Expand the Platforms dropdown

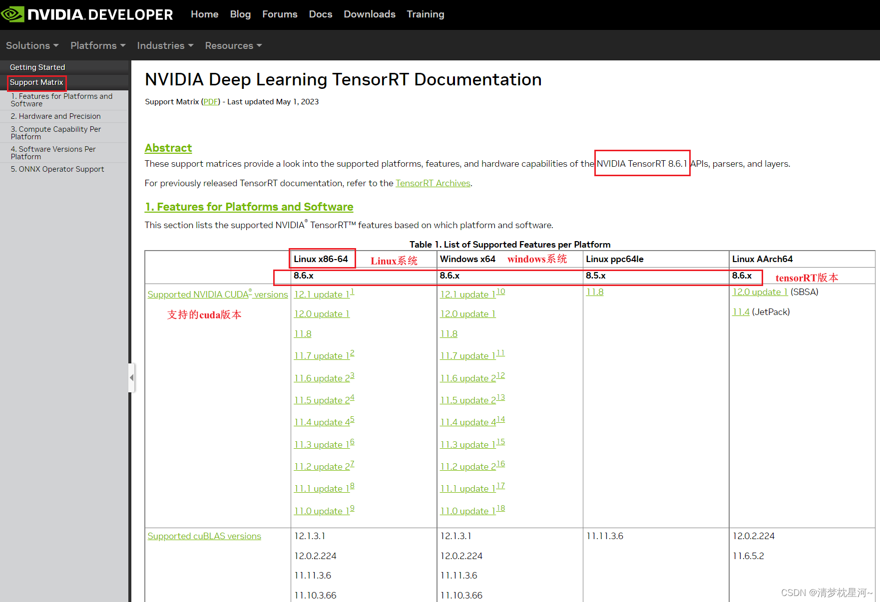(x=98, y=45)
